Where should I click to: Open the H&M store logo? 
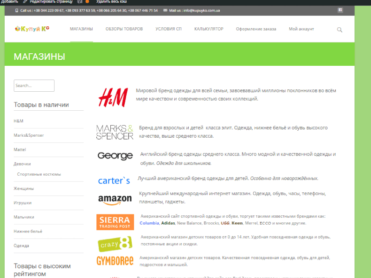pyautogui.click(x=113, y=97)
